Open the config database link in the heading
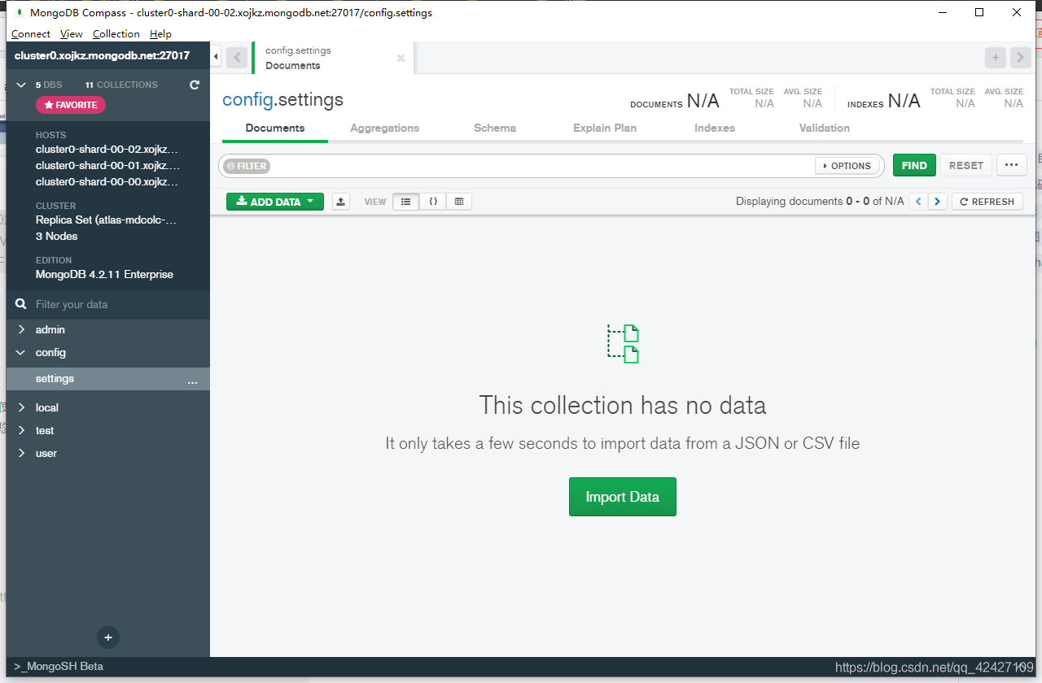 pos(247,100)
